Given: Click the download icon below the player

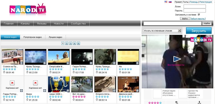Looking at the screenshot, I should coord(199,103).
